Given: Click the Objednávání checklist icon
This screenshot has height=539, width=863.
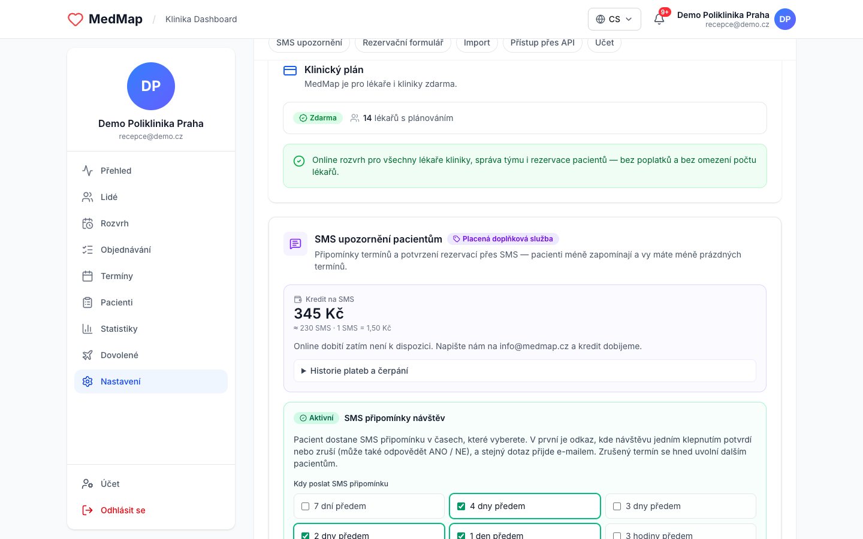Looking at the screenshot, I should [x=87, y=250].
